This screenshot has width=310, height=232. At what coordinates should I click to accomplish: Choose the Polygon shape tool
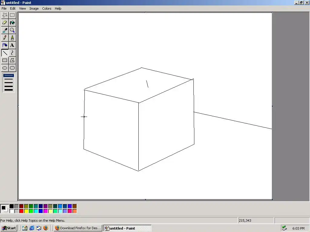12,60
